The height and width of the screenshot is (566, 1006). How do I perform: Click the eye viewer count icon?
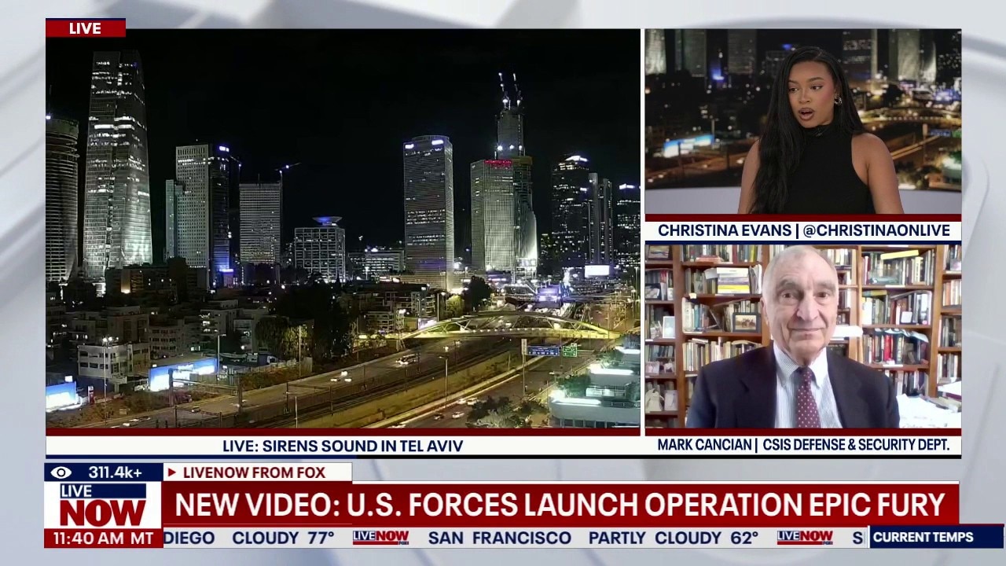pos(61,472)
